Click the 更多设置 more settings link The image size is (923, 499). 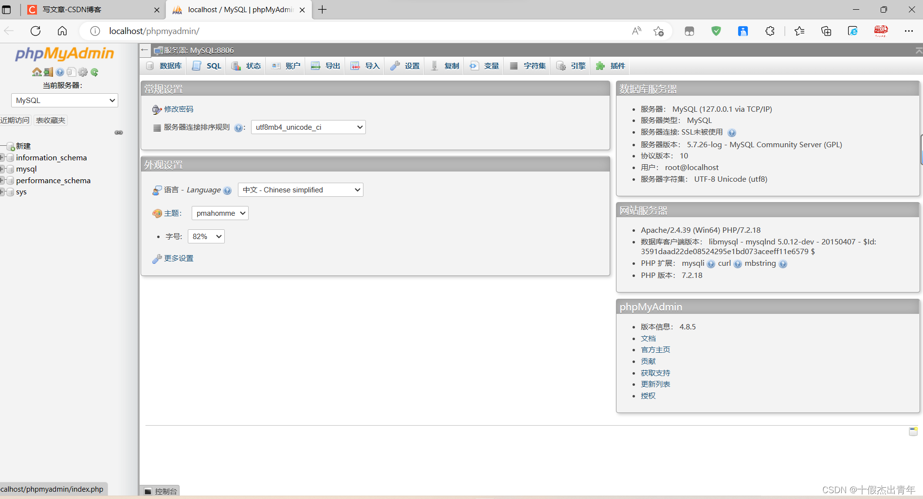[x=179, y=258]
